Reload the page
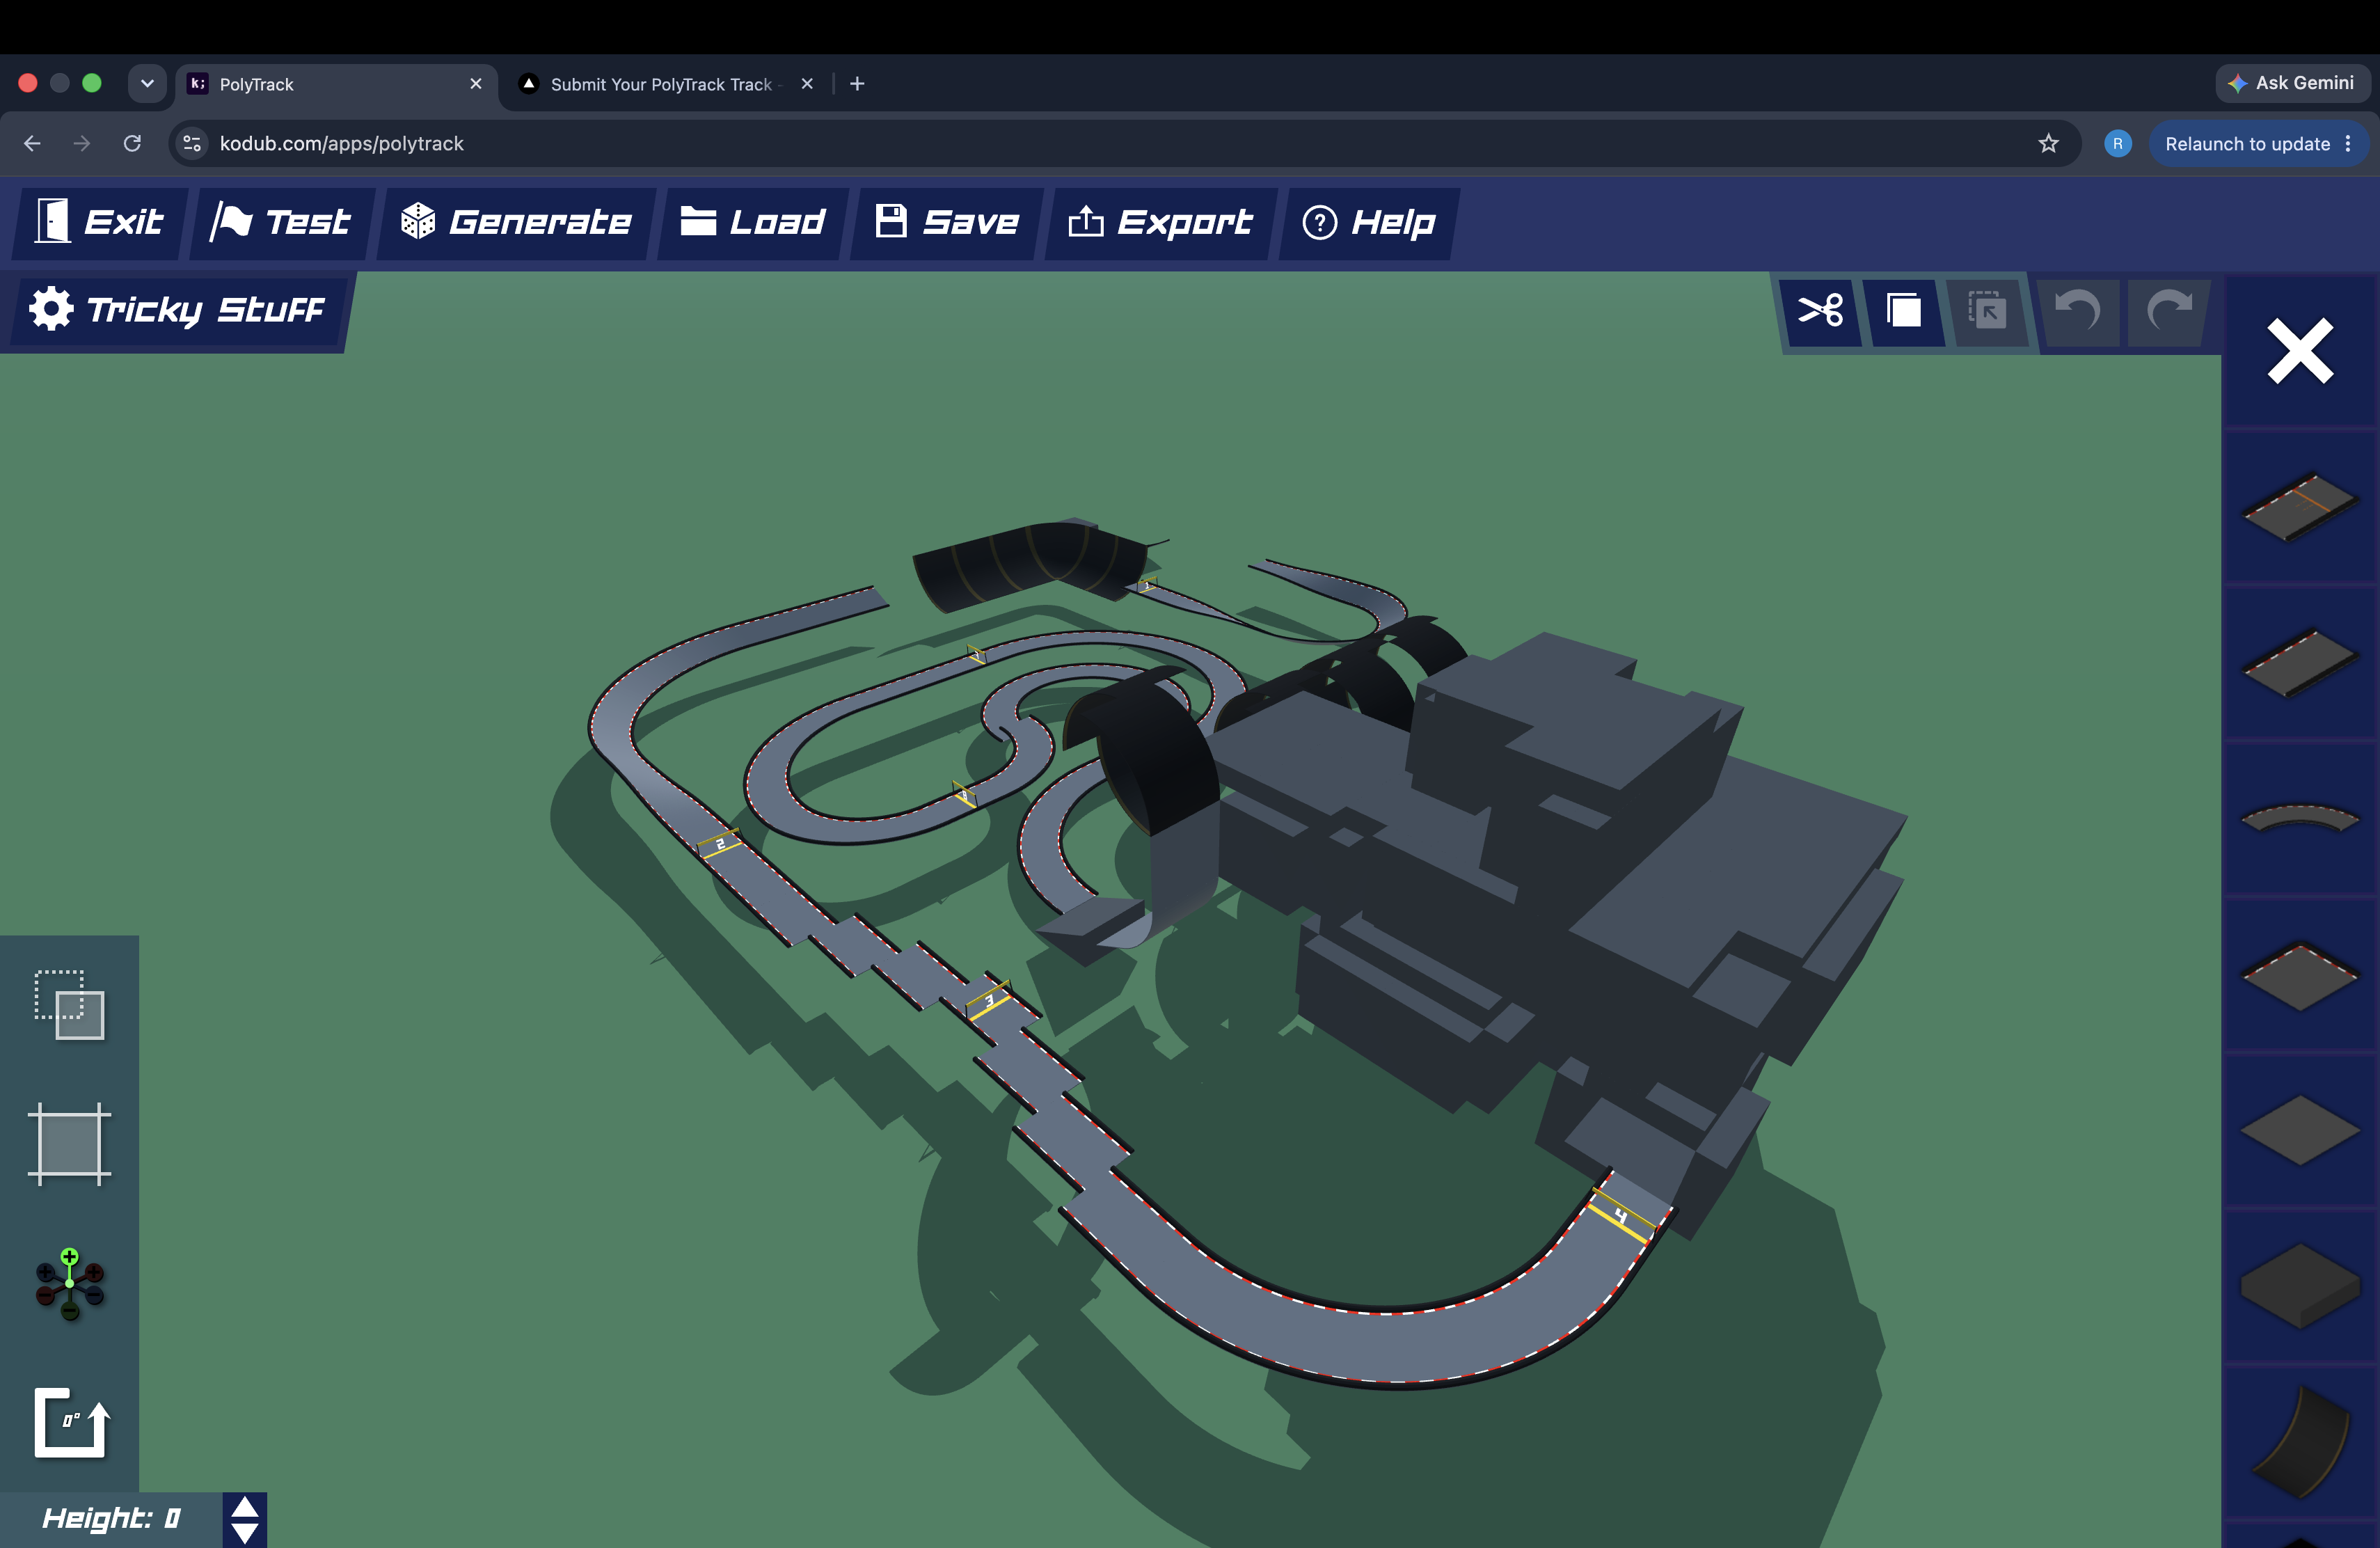The height and width of the screenshot is (1548, 2380). click(132, 143)
